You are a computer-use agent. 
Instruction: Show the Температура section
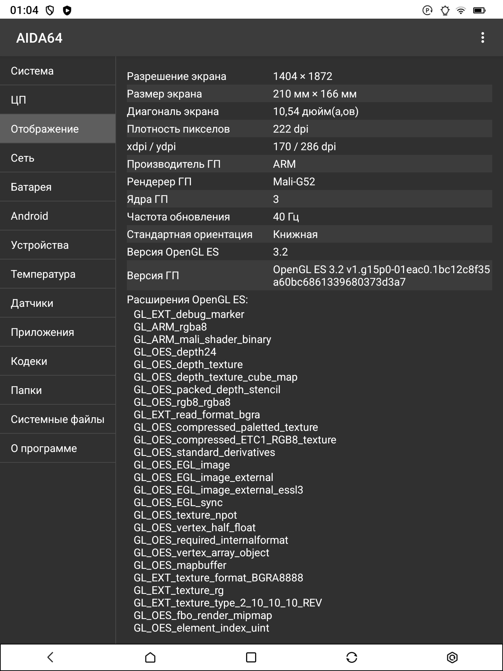[58, 274]
